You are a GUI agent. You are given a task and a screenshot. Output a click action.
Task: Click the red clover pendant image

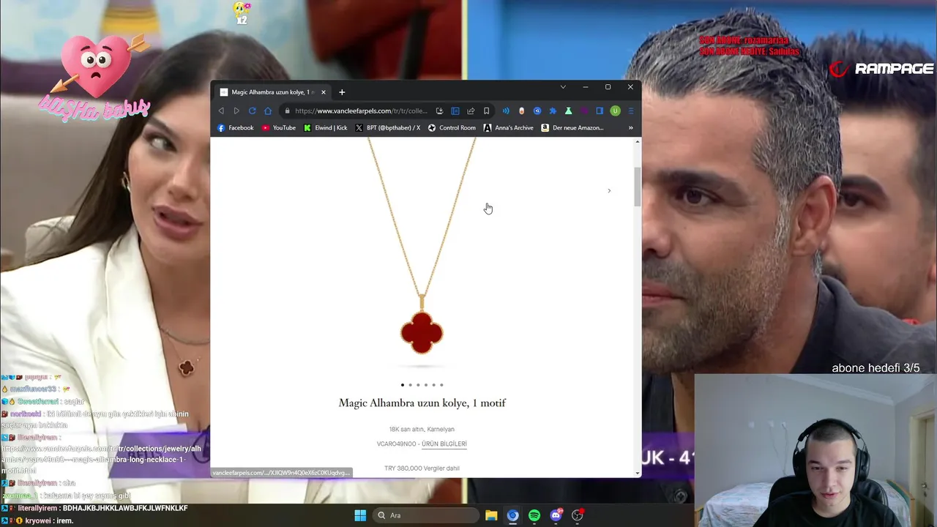click(x=422, y=333)
